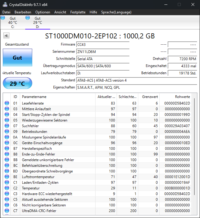Click status icon for Laden/Entladen-Zyklen row

point(7,182)
